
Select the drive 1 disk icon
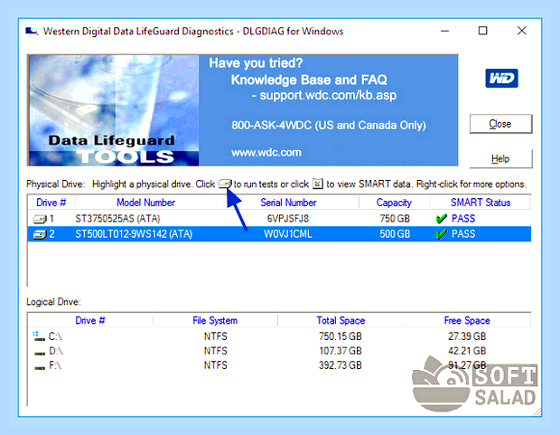[40, 219]
